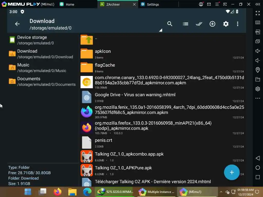Show more MEmu sidebar tools ellipsis
The image size is (263, 197).
pos(258,98)
